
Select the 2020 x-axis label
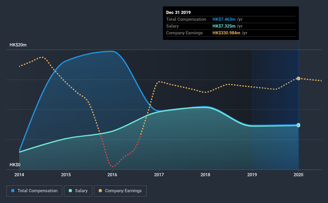point(298,175)
